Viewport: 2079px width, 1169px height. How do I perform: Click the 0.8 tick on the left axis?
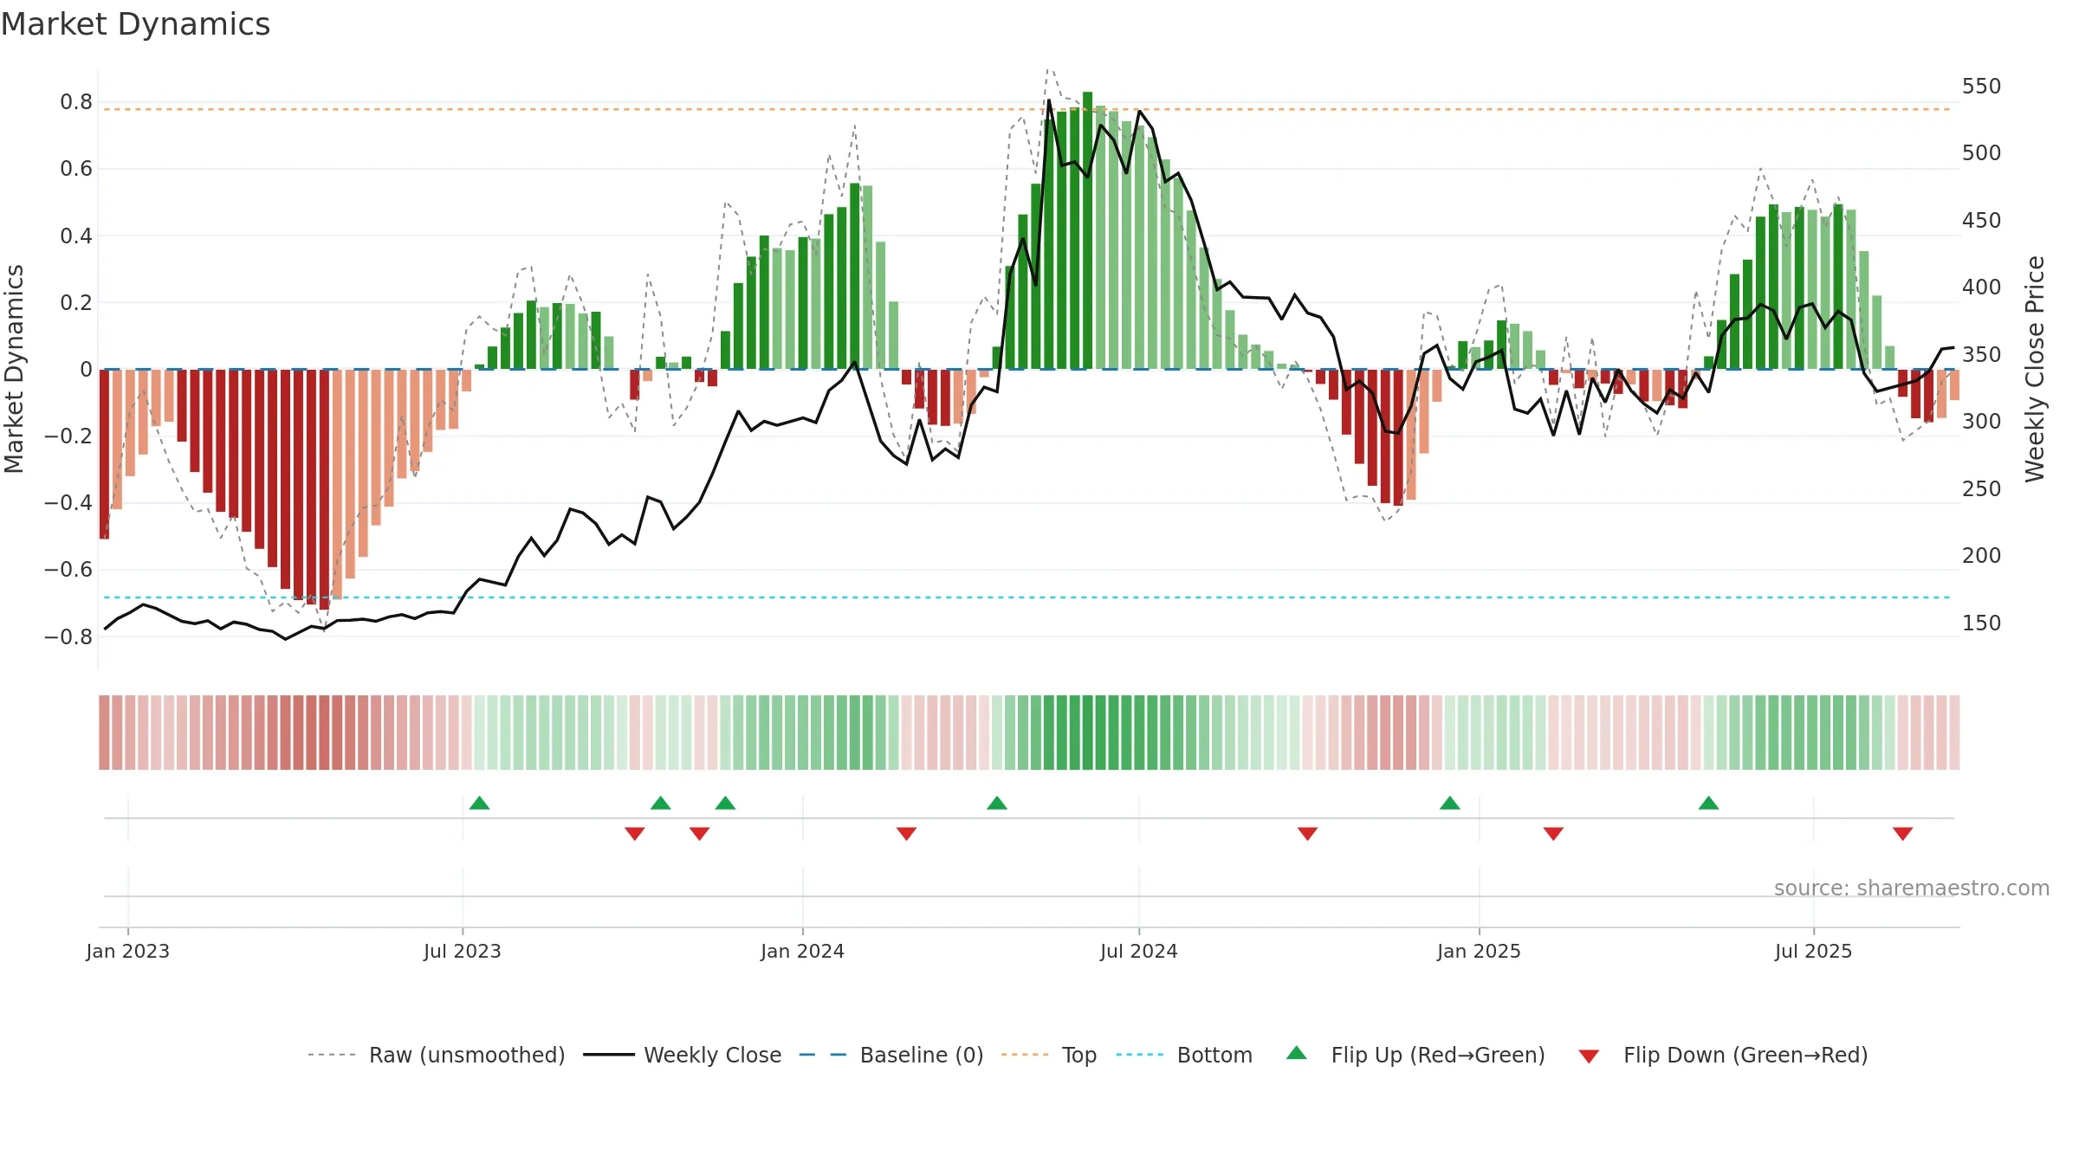[76, 102]
